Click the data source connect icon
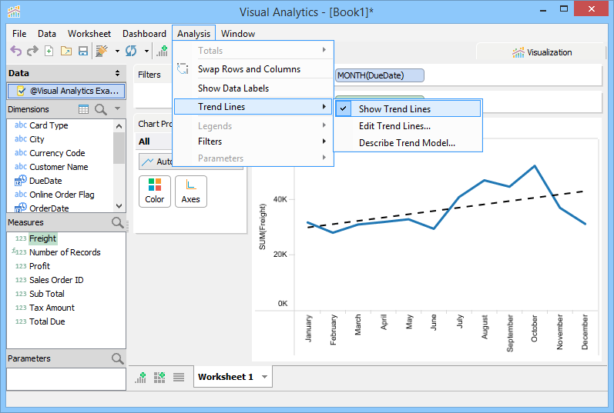The width and height of the screenshot is (614, 413). click(102, 51)
